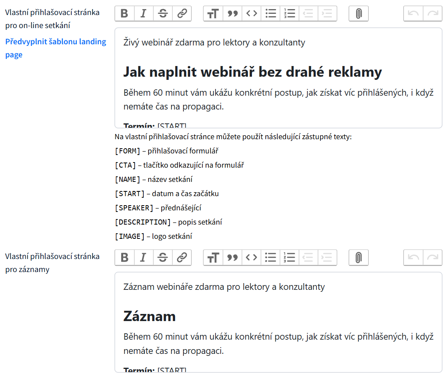This screenshot has width=448, height=378.
Task: Select the [NAME] placeholder text
Action: (128, 180)
